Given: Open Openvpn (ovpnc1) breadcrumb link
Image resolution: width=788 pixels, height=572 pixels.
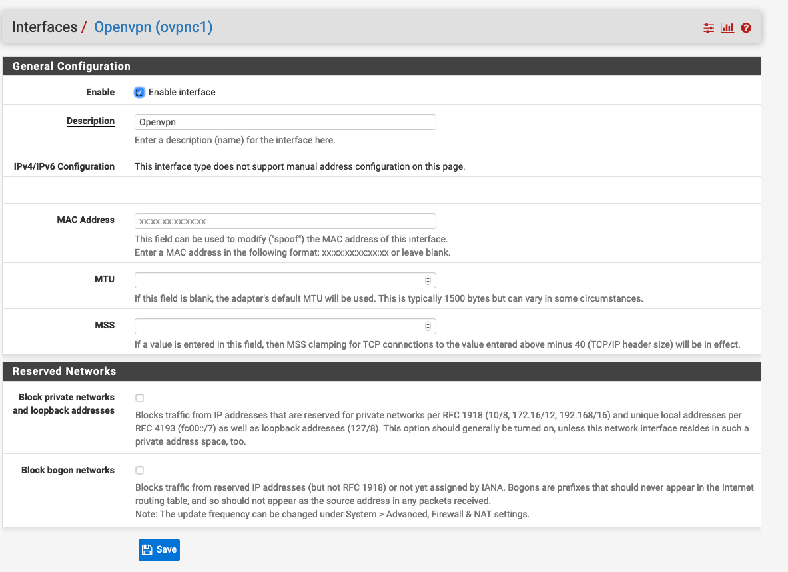Looking at the screenshot, I should click(x=153, y=27).
